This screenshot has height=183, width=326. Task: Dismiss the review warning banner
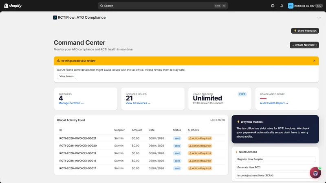tap(314, 61)
